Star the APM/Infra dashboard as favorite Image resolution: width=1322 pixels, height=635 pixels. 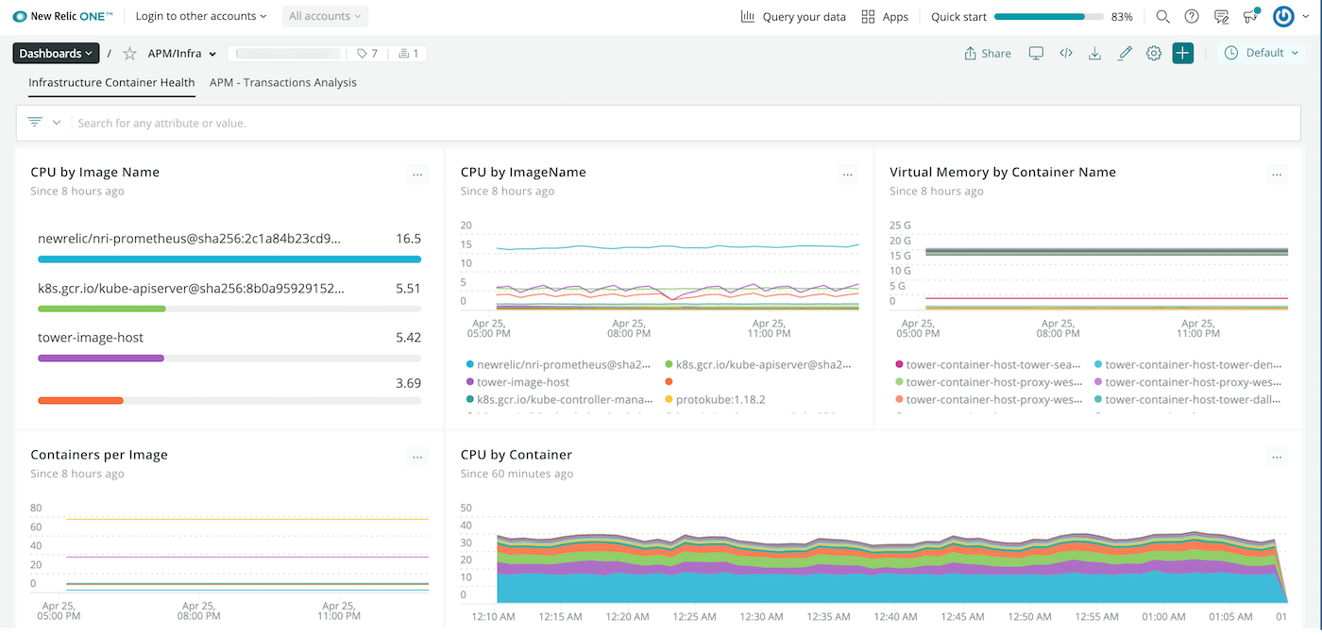click(128, 53)
